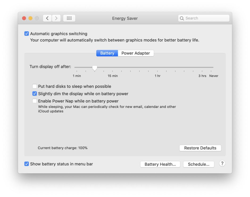The height and width of the screenshot is (197, 250).
Task: Disable Automatic graphics switching
Action: [26, 33]
